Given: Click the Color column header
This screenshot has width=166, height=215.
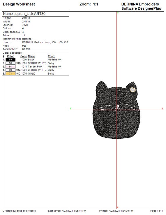Looking at the screenshot, I should pos(10,56).
